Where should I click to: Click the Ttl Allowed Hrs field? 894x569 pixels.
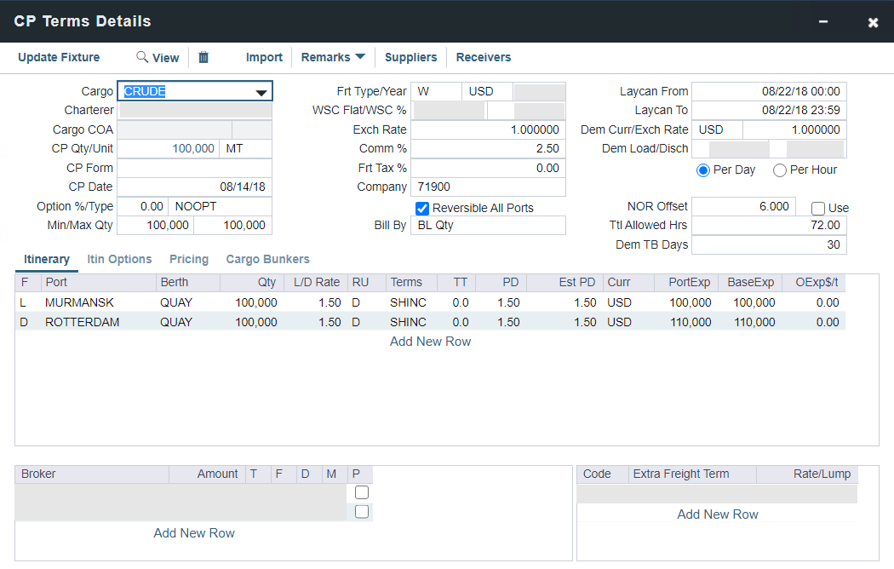769,226
